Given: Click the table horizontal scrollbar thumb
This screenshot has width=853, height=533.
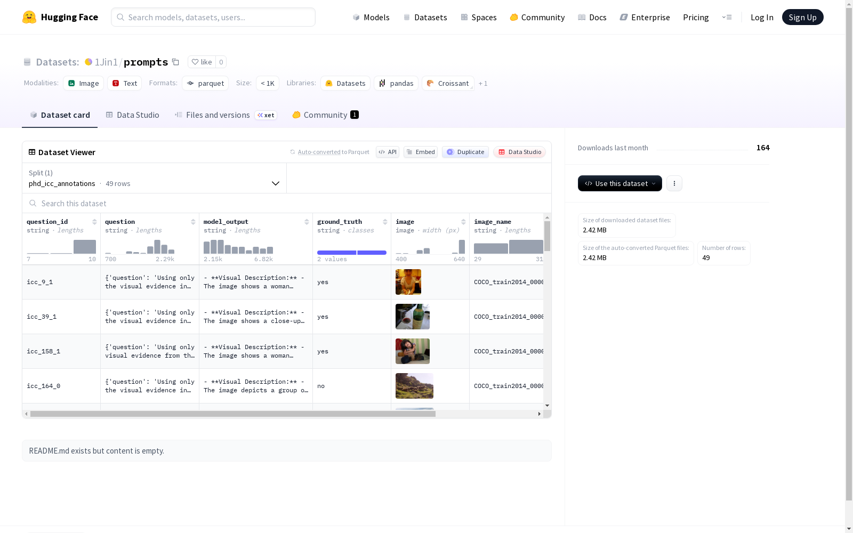Looking at the screenshot, I should (233, 414).
